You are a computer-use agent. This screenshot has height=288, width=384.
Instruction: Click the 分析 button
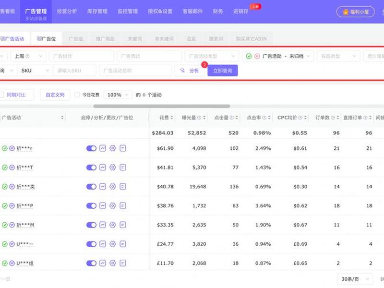pos(189,71)
